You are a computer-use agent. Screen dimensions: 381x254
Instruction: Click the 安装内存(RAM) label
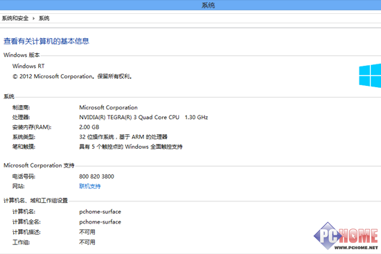coord(32,127)
